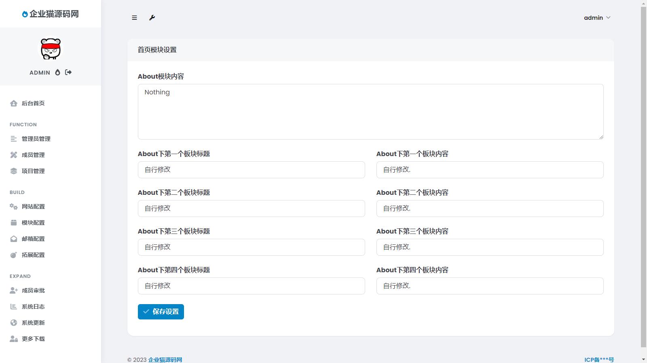Click the panda avatar image
The height and width of the screenshot is (363, 647).
tap(51, 49)
